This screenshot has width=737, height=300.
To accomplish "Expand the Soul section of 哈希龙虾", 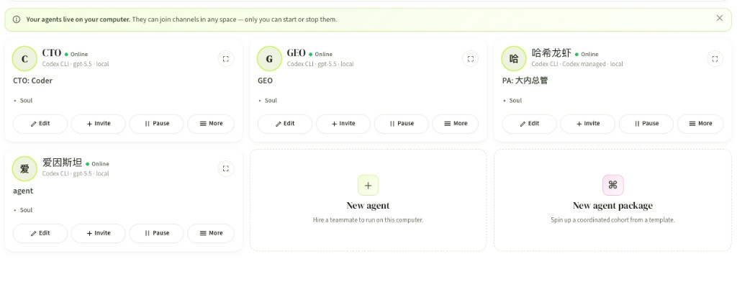I will (512, 101).
